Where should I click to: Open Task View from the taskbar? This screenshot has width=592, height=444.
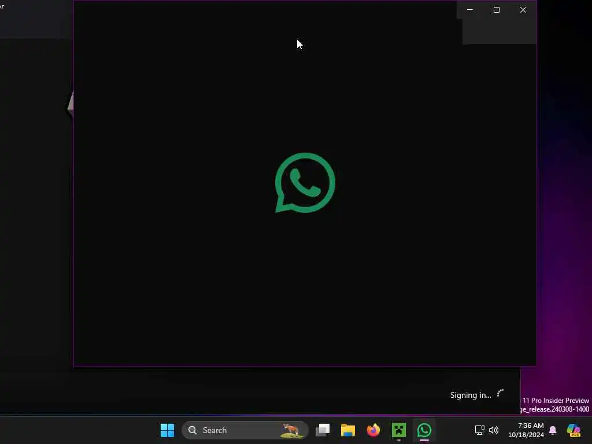[323, 430]
